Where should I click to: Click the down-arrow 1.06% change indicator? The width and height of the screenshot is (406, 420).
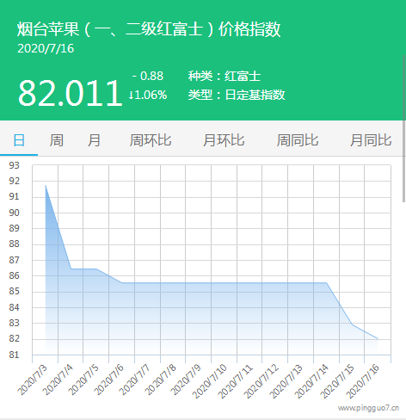(148, 95)
